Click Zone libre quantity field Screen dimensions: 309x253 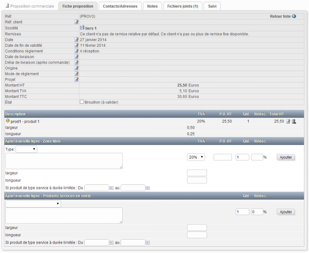pos(242,157)
